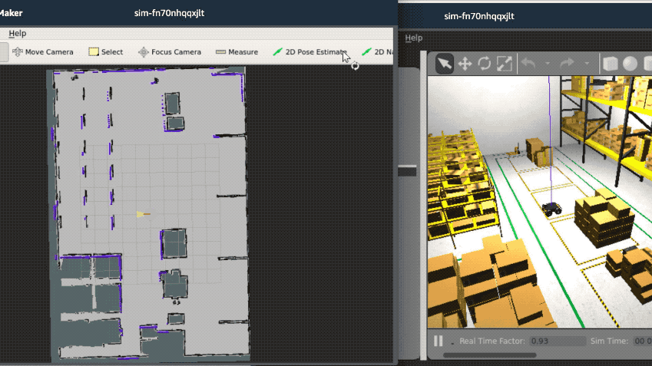Click the undo arrow in Gazebo toolbar
Viewport: 652px width, 366px height.
(x=528, y=64)
